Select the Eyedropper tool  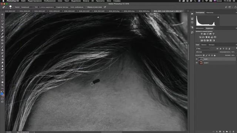pyautogui.click(x=2, y=30)
